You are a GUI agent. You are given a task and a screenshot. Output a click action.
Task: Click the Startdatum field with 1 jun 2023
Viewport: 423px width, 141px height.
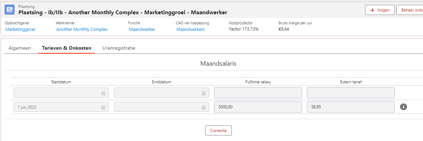coord(61,107)
